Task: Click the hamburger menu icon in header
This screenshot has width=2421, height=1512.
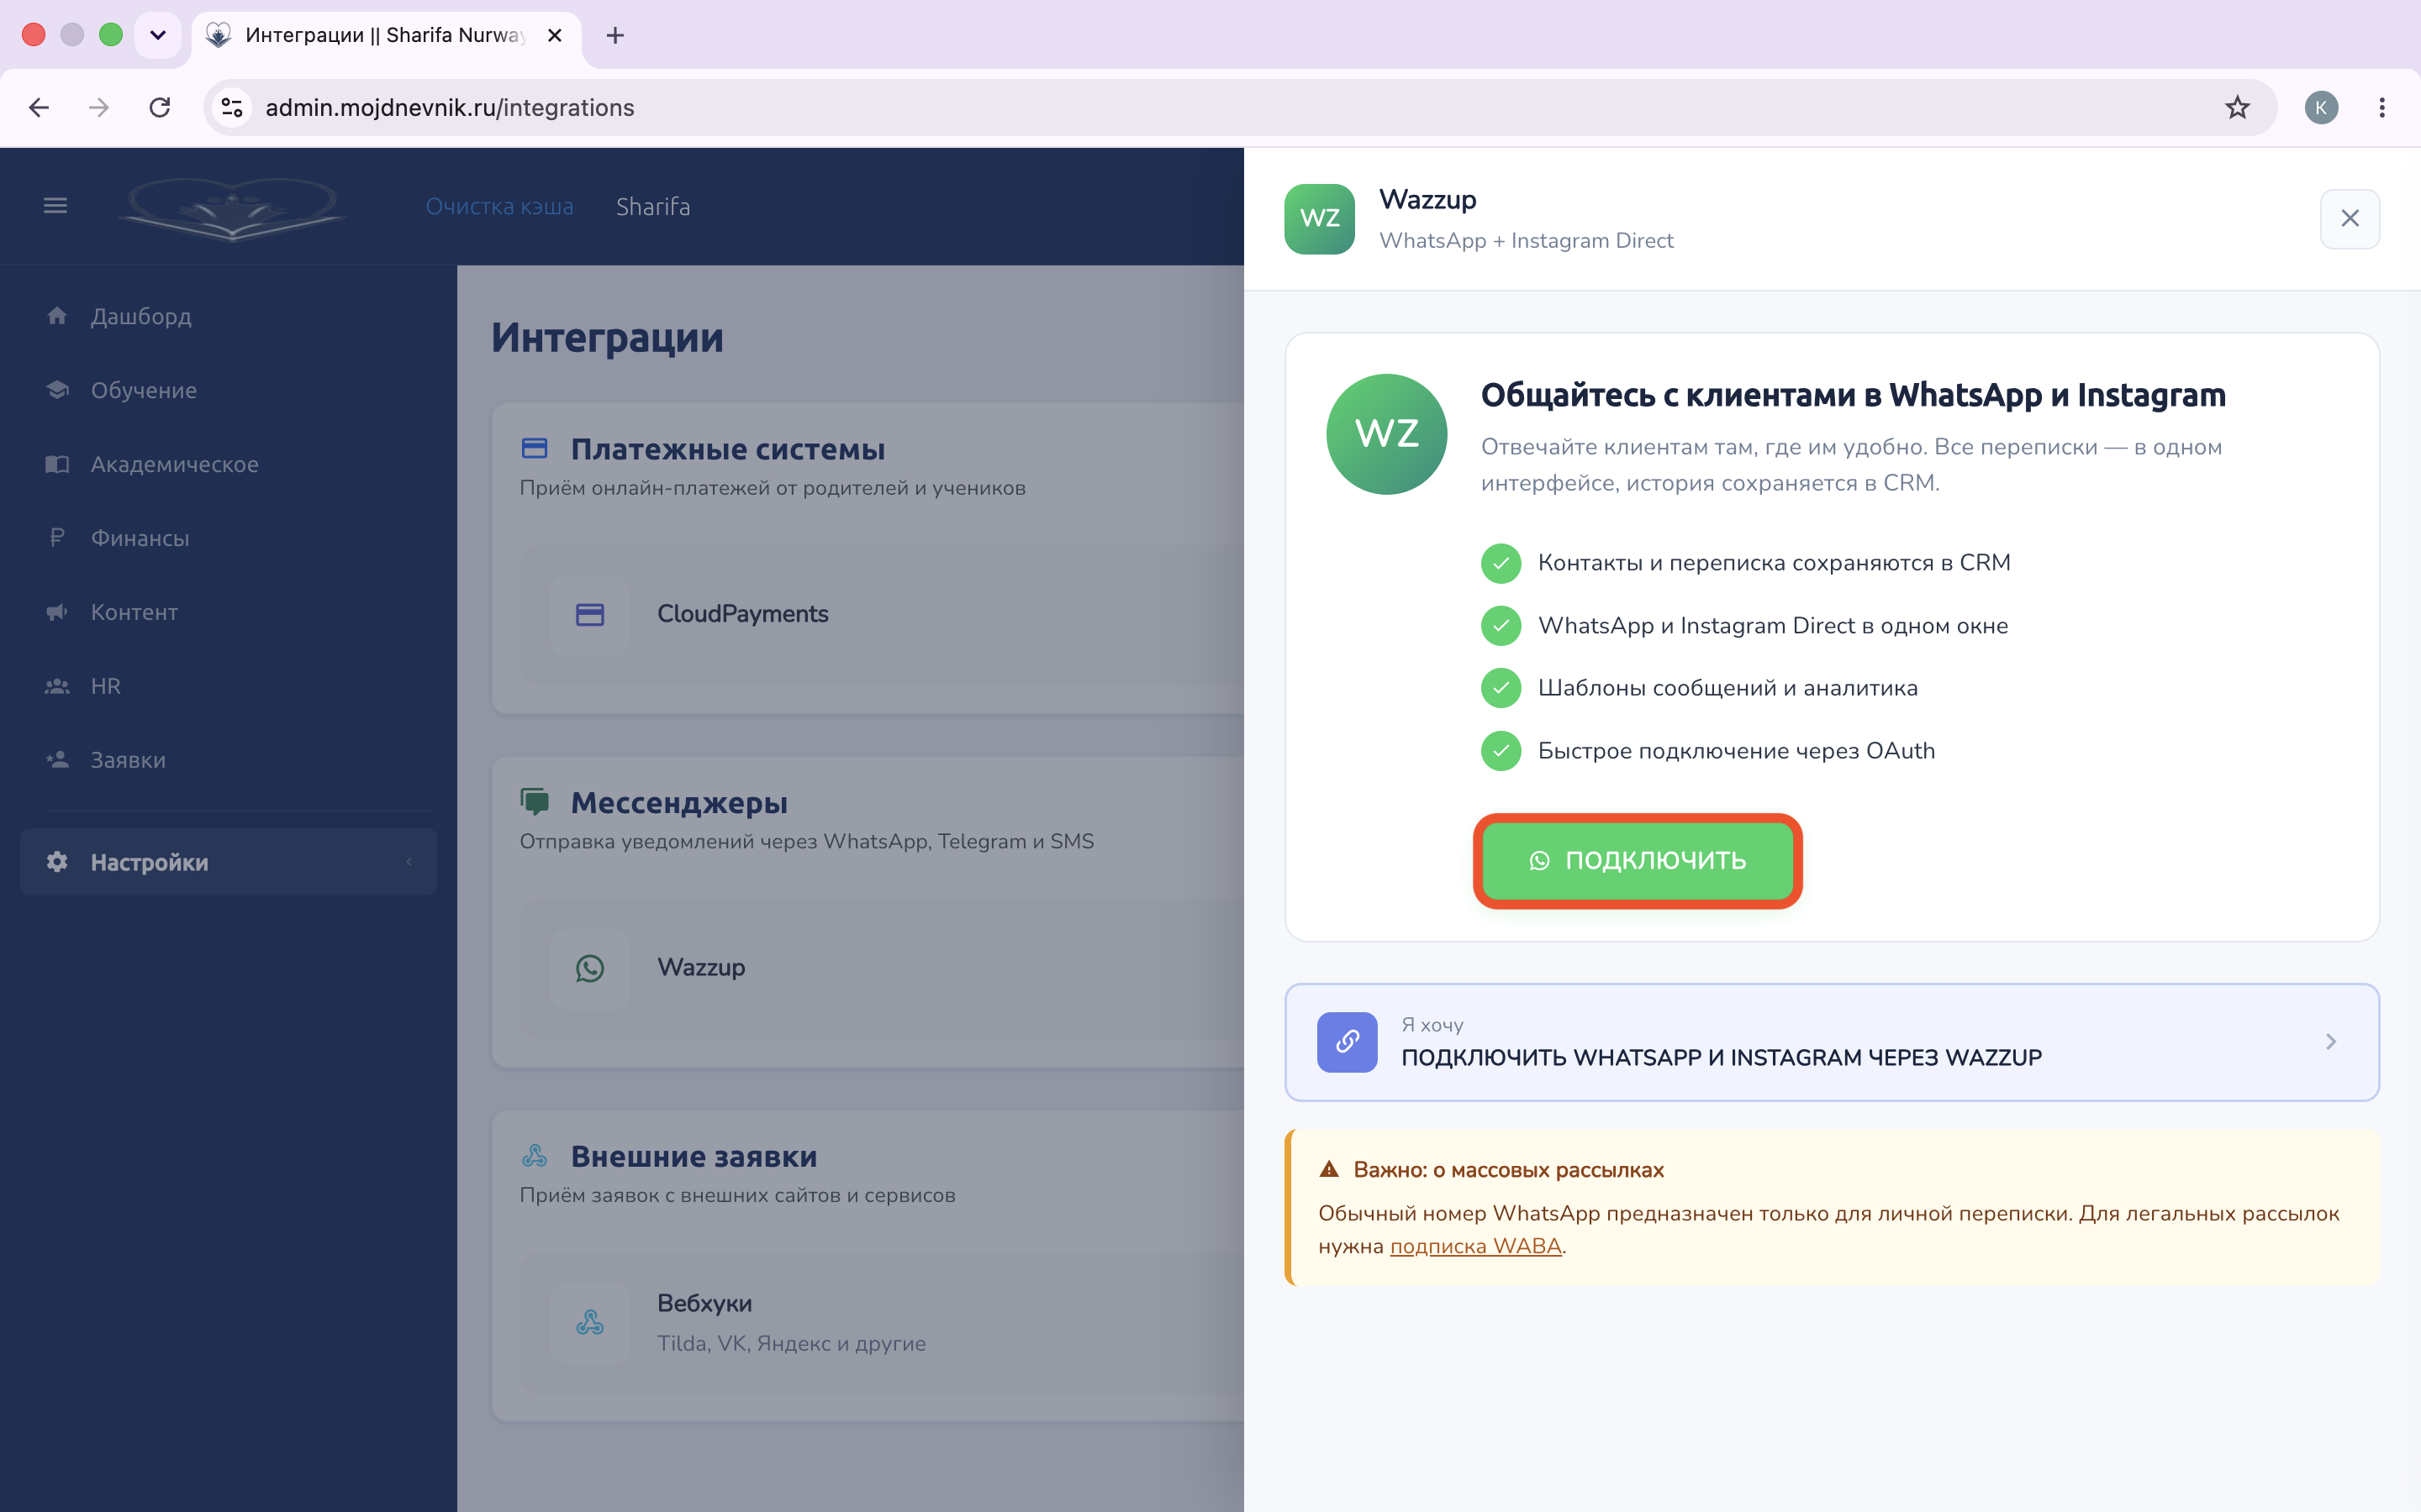Action: (x=55, y=206)
